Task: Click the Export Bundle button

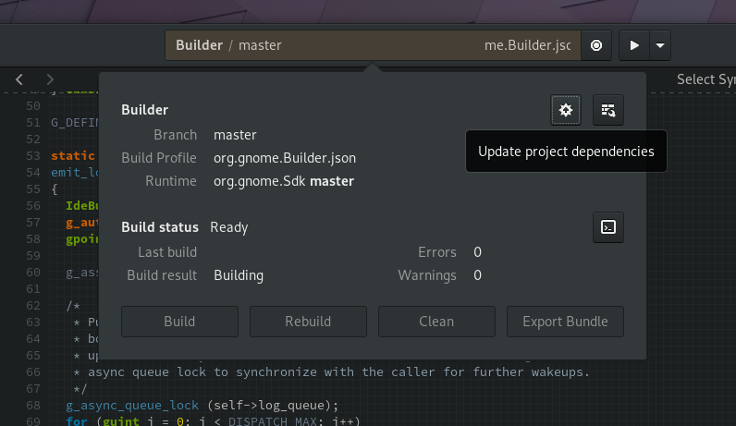Action: tap(565, 322)
